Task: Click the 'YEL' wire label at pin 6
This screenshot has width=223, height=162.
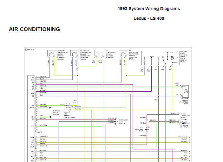Action: pyautogui.click(x=41, y=88)
